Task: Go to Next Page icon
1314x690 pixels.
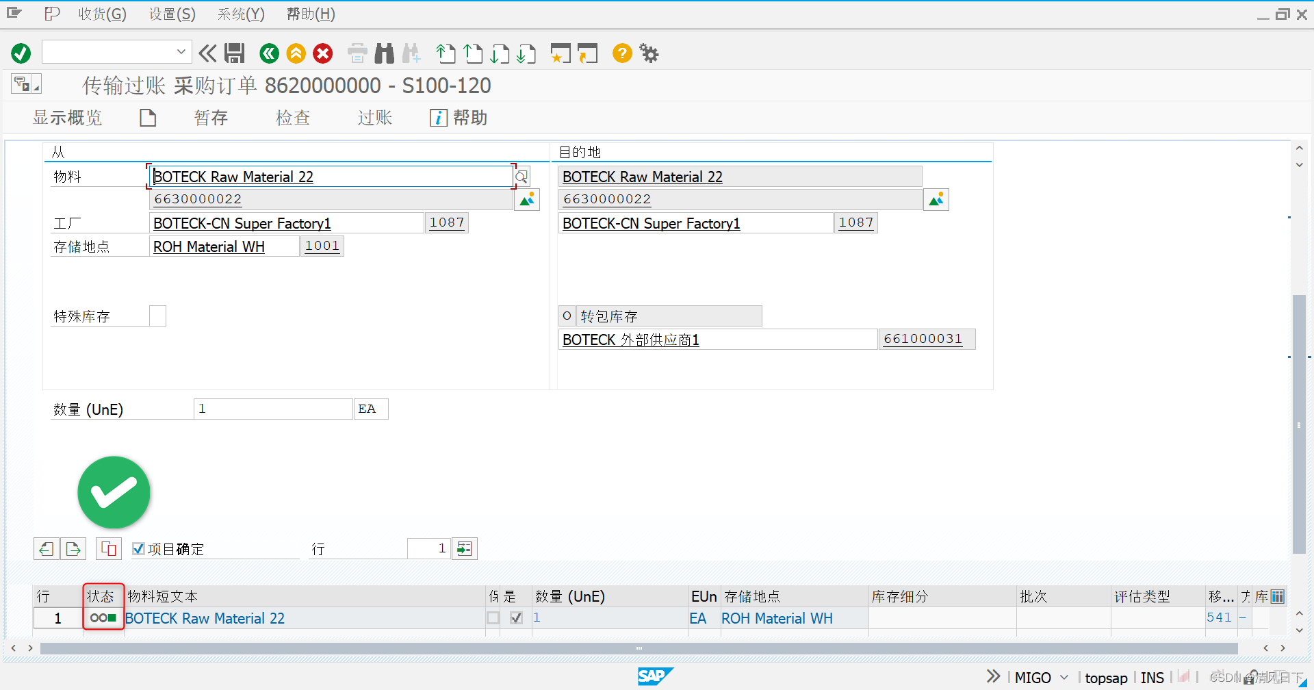Action: (x=500, y=53)
